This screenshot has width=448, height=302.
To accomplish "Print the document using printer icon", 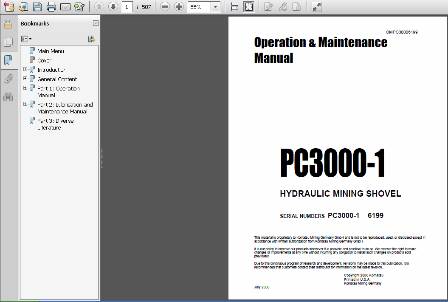I will click(51, 6).
